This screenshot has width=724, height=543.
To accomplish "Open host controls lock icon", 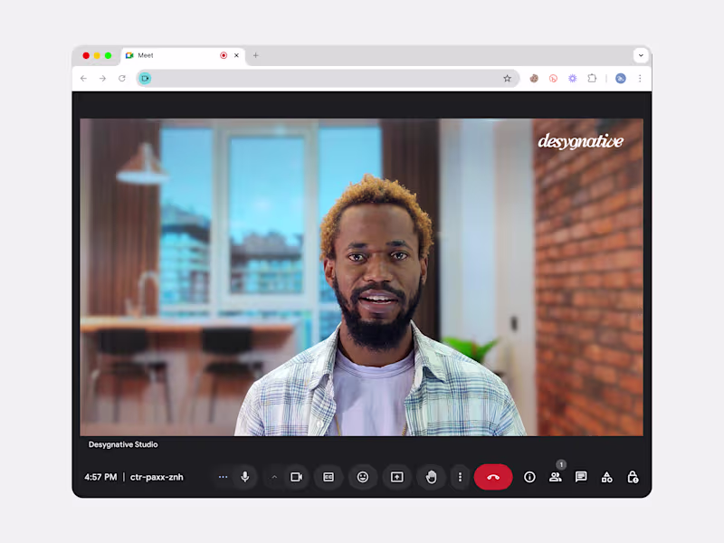I will click(633, 477).
